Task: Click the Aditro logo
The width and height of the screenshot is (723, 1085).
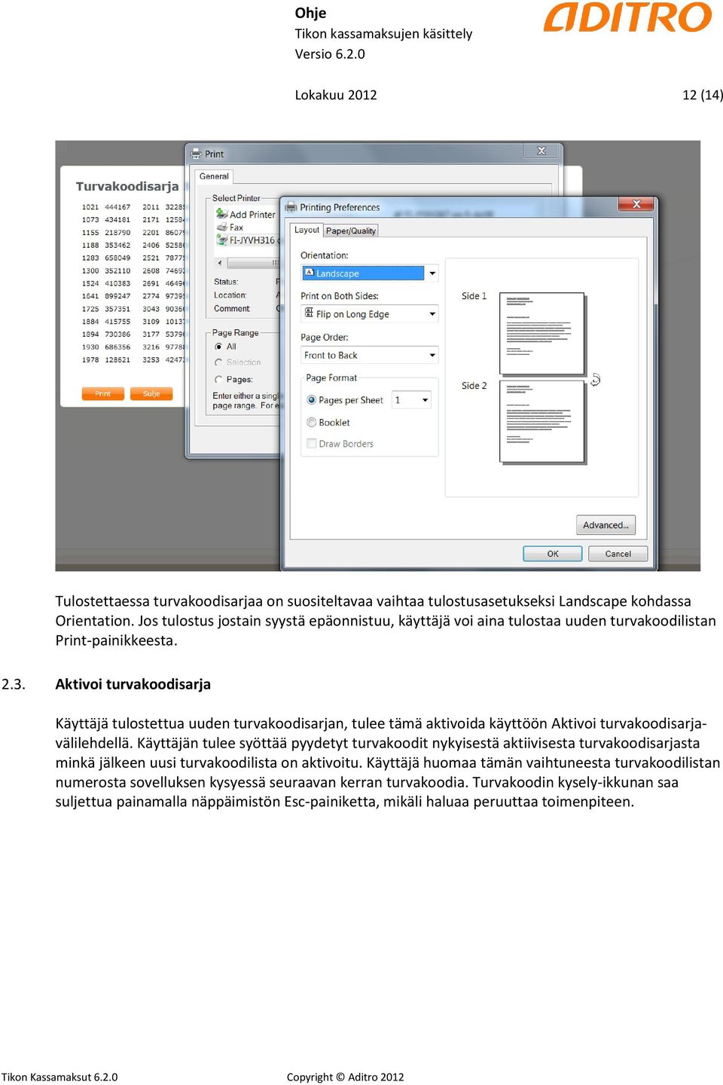Action: tap(627, 17)
